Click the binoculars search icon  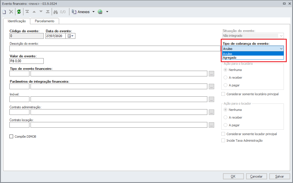(x=55, y=12)
